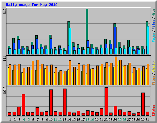Click the 817 axis value label

point(5,11)
